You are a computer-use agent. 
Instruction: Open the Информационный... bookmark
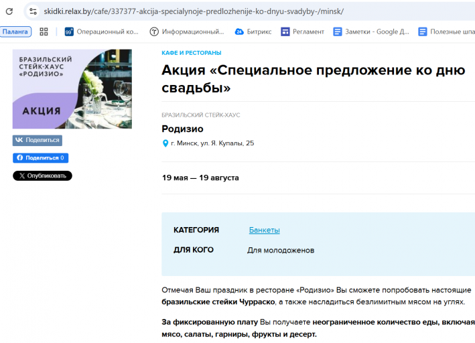187,31
